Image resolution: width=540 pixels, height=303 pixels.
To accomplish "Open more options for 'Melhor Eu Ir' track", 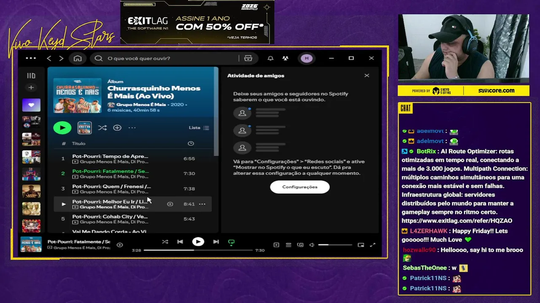I will pos(202,204).
